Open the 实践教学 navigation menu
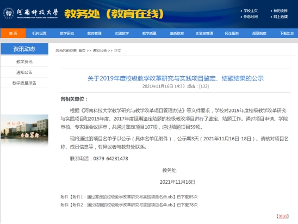298x224 pixels. click(x=122, y=33)
